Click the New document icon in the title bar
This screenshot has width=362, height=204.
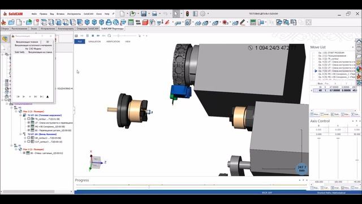click(x=122, y=14)
